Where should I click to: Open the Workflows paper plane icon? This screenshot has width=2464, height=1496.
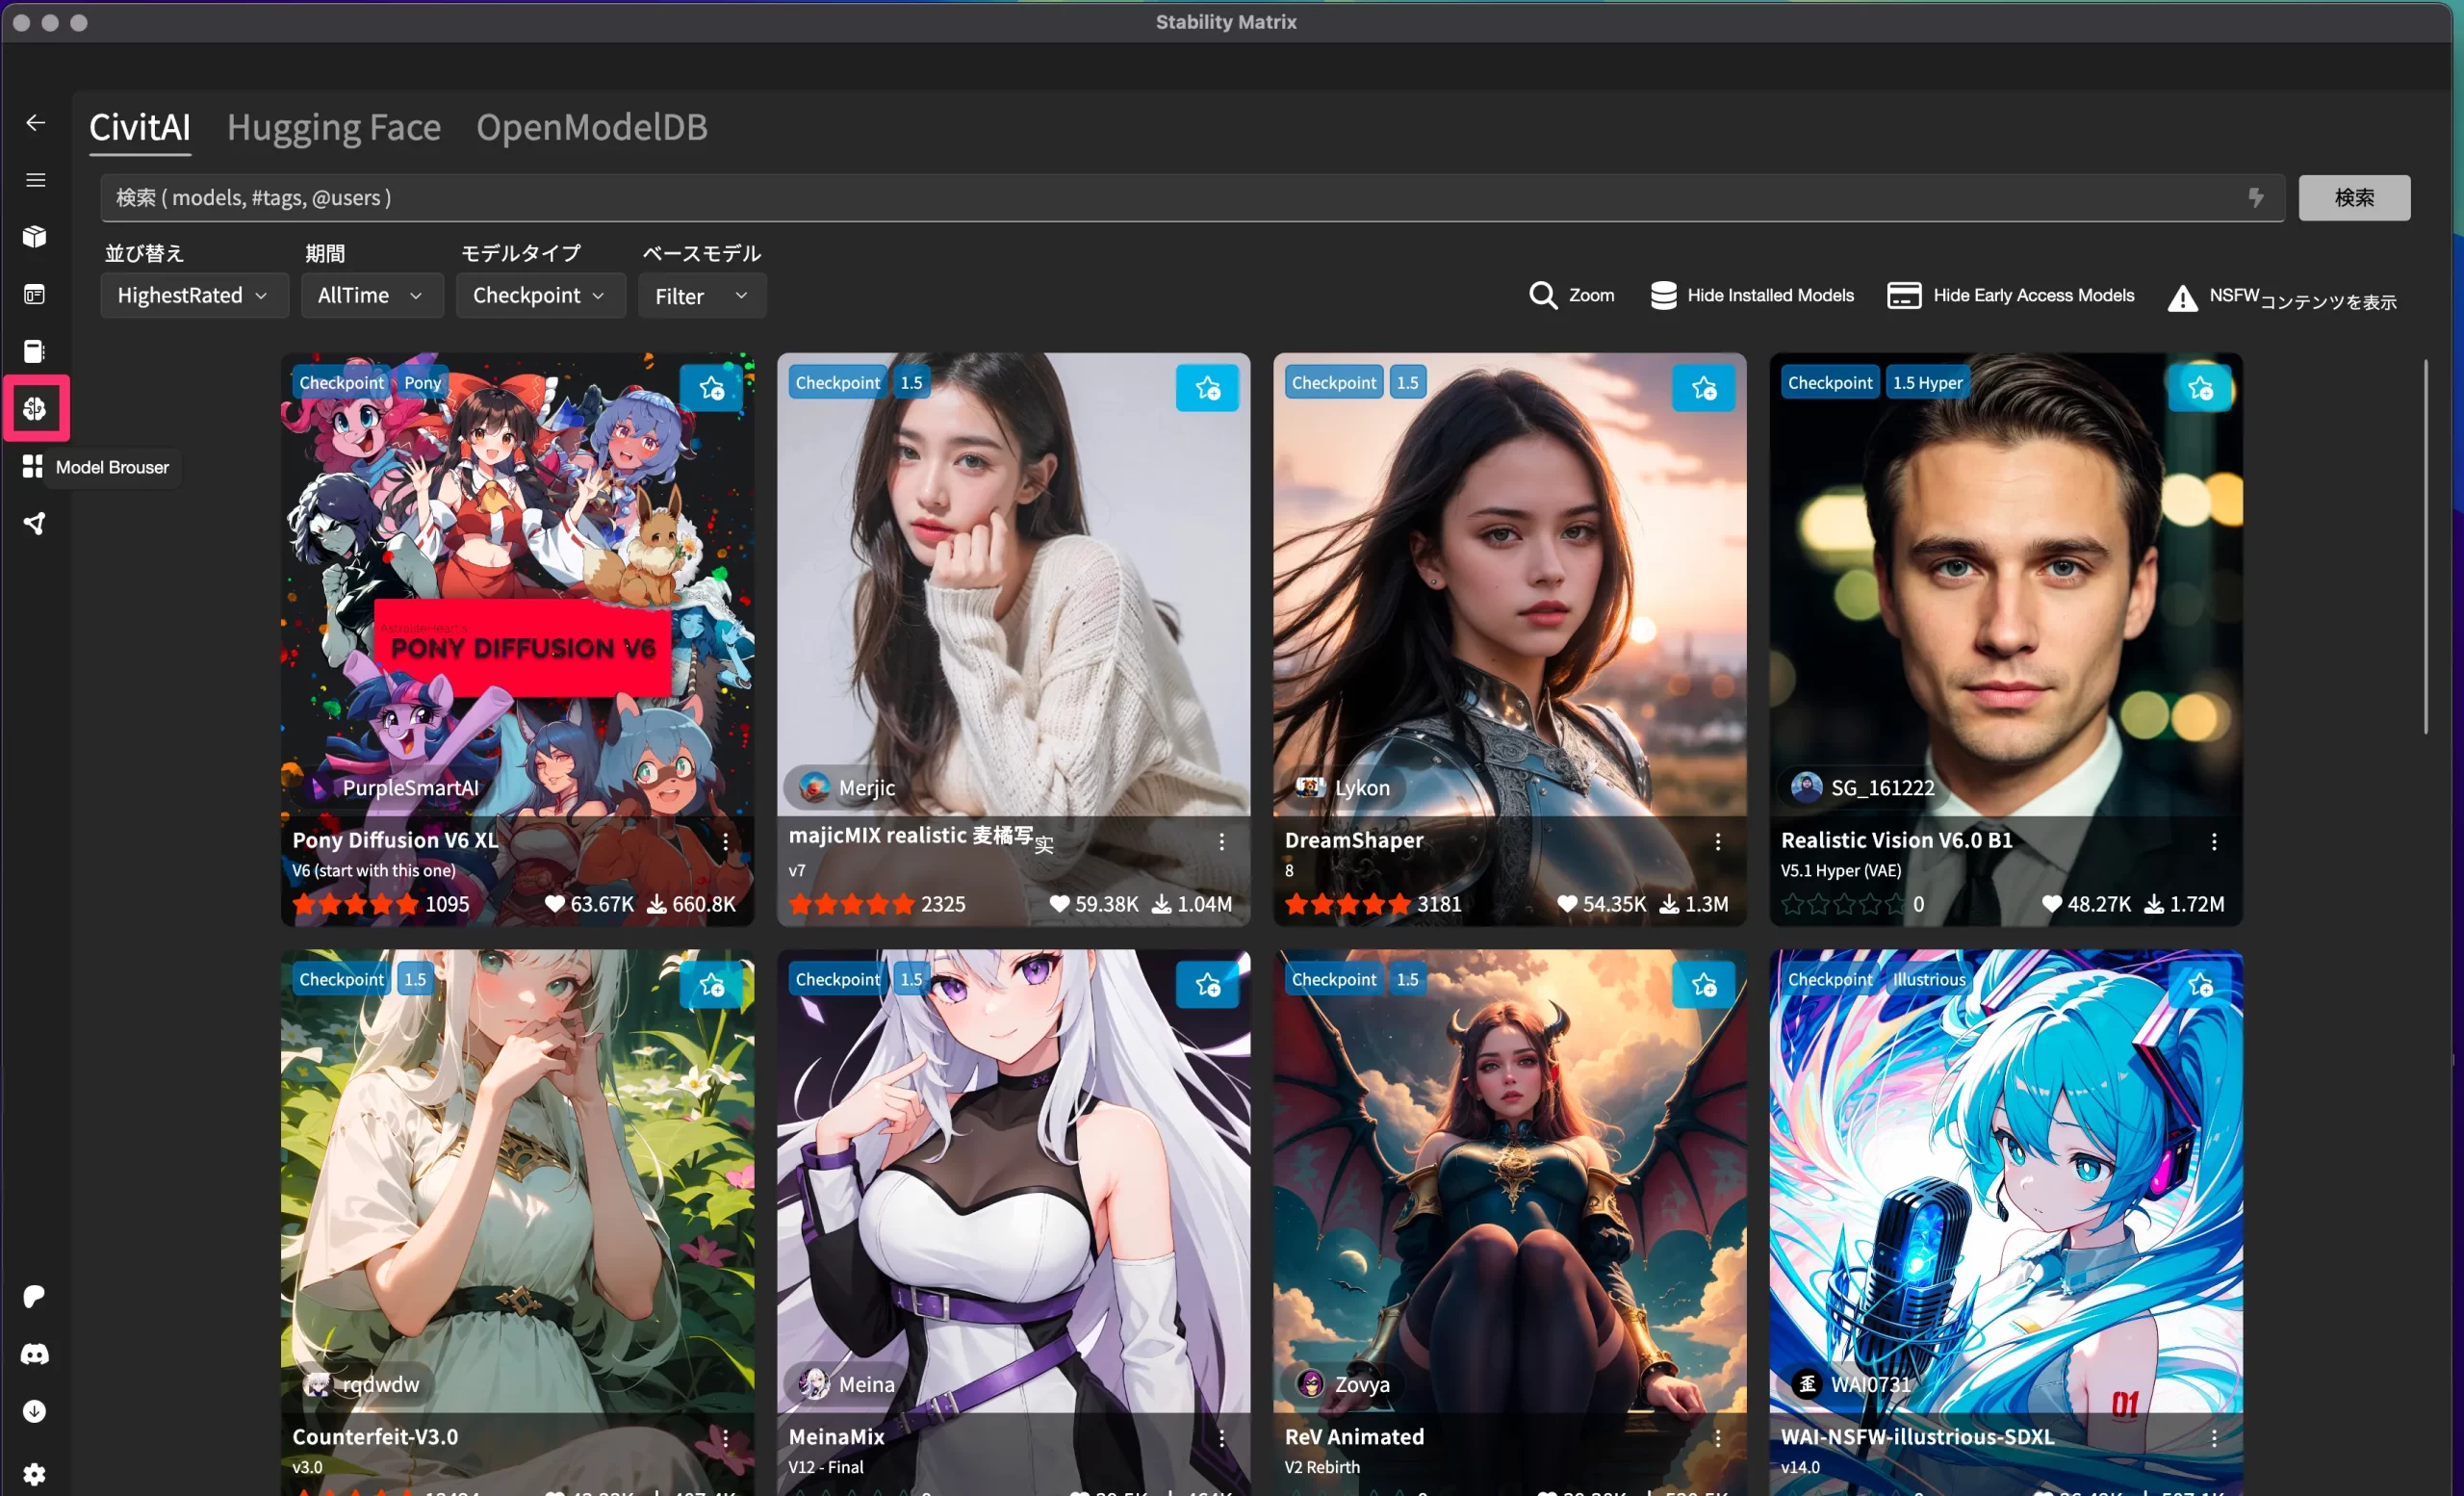click(35, 523)
